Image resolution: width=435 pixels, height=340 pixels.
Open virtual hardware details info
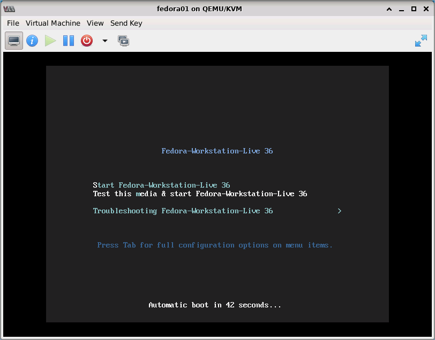pos(32,41)
